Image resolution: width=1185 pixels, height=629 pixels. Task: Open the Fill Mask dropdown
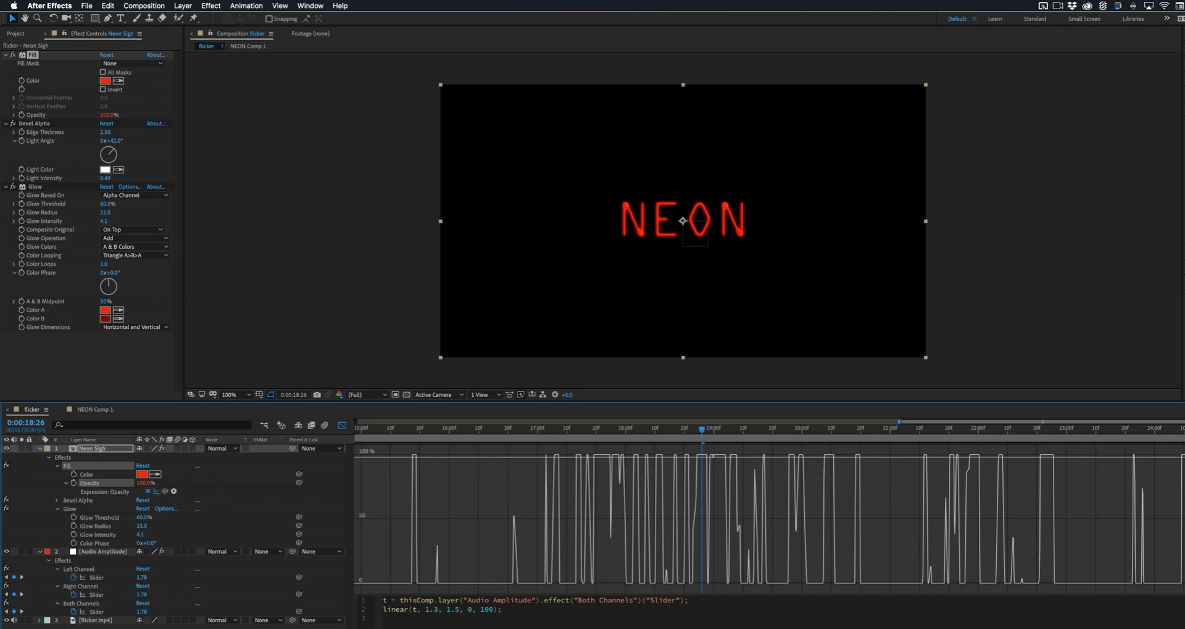pyautogui.click(x=133, y=64)
